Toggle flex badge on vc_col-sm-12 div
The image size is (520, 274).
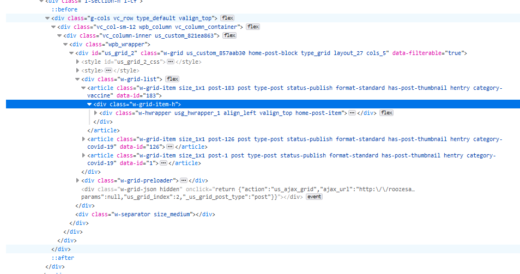click(253, 27)
